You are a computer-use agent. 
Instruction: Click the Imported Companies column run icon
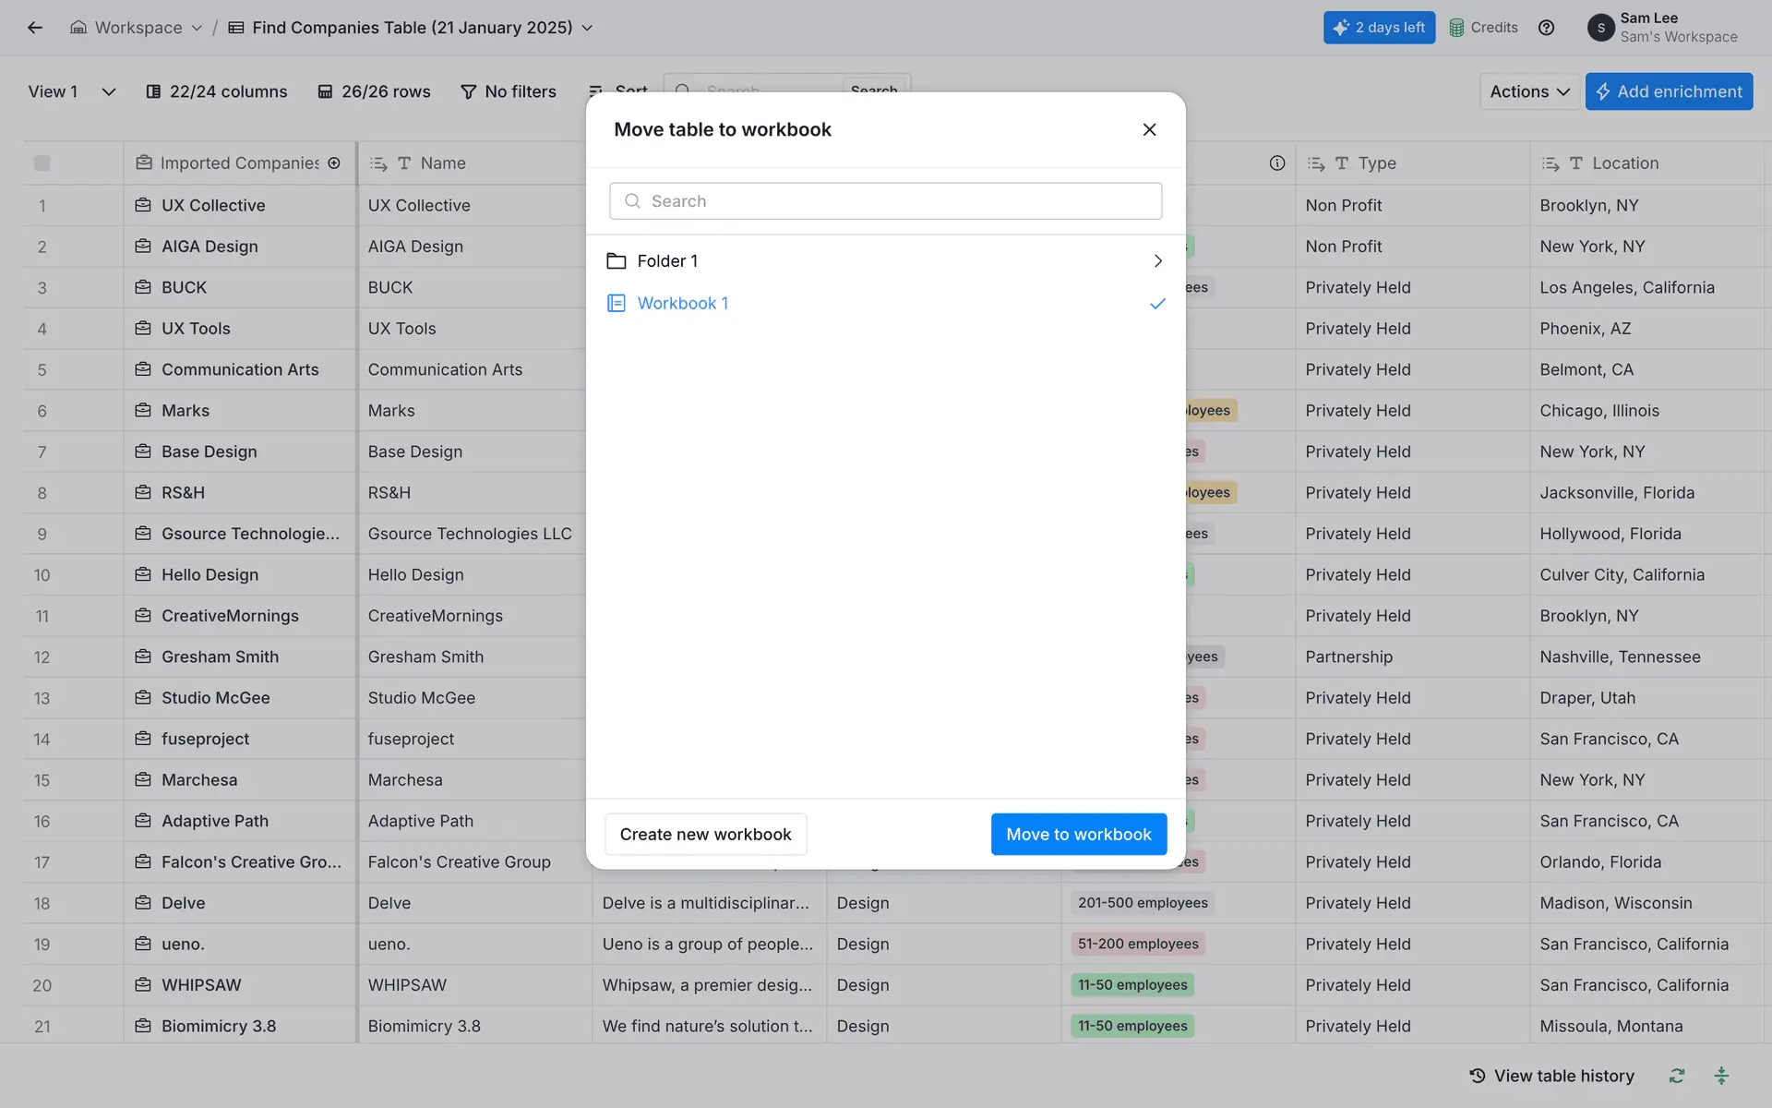tap(334, 163)
